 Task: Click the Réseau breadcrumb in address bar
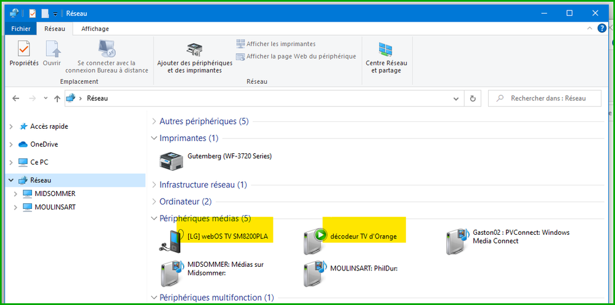(97, 99)
